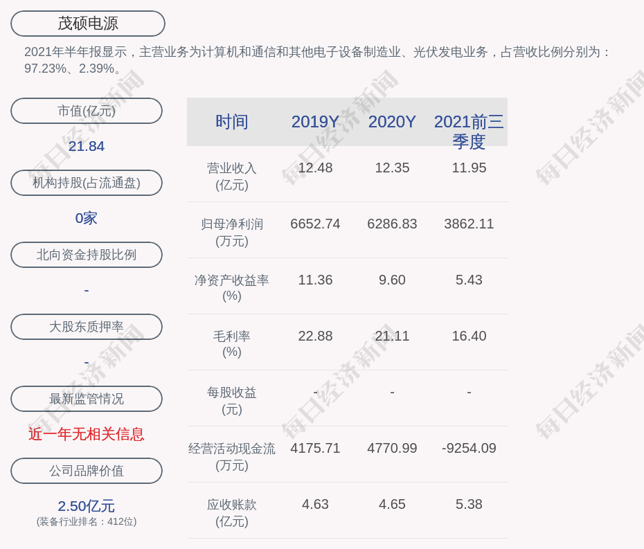This screenshot has height=549, width=644.
Task: Select the red 近一年无相关信息 text
Action: pos(87,434)
